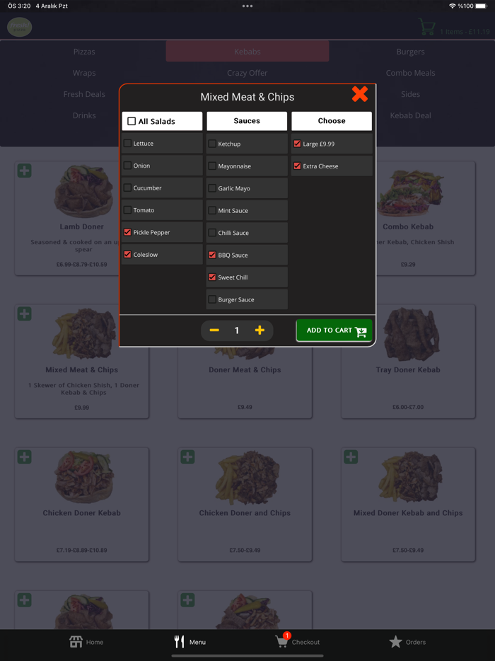Uncheck the Pickle Pepper option
Image resolution: width=495 pixels, height=661 pixels.
tap(127, 232)
